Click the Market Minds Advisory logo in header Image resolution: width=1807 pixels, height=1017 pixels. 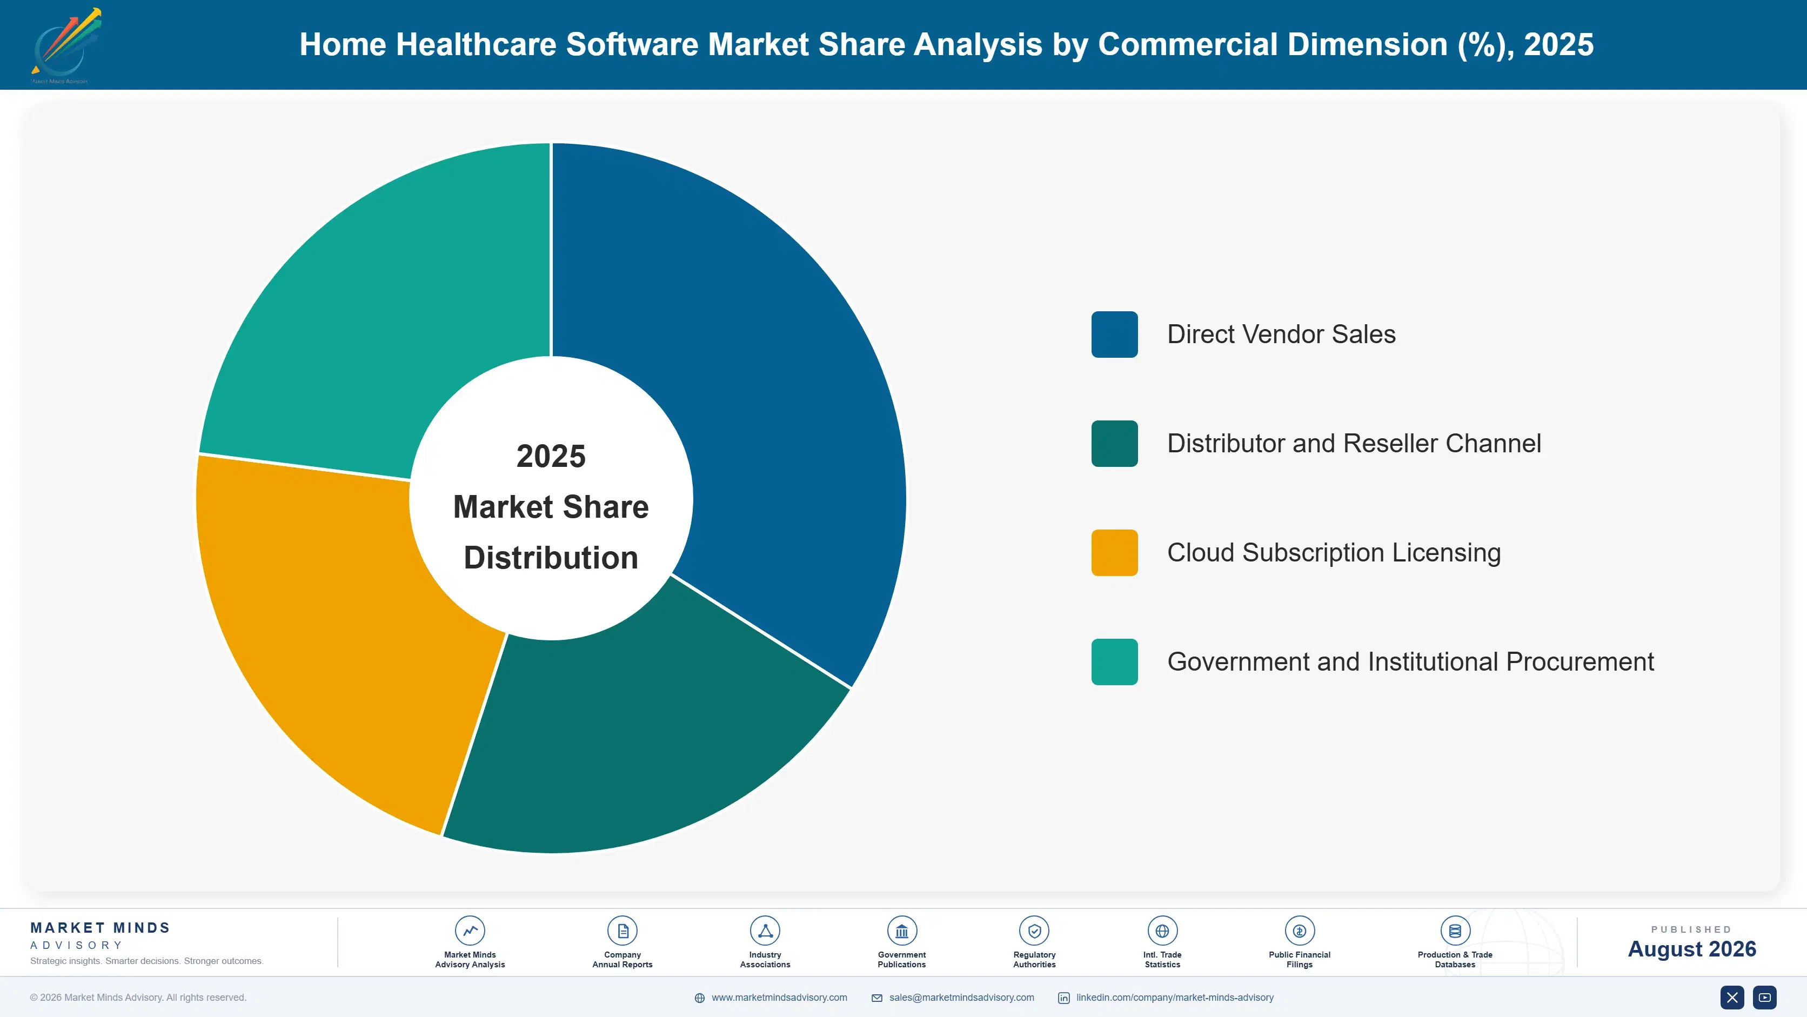66,45
